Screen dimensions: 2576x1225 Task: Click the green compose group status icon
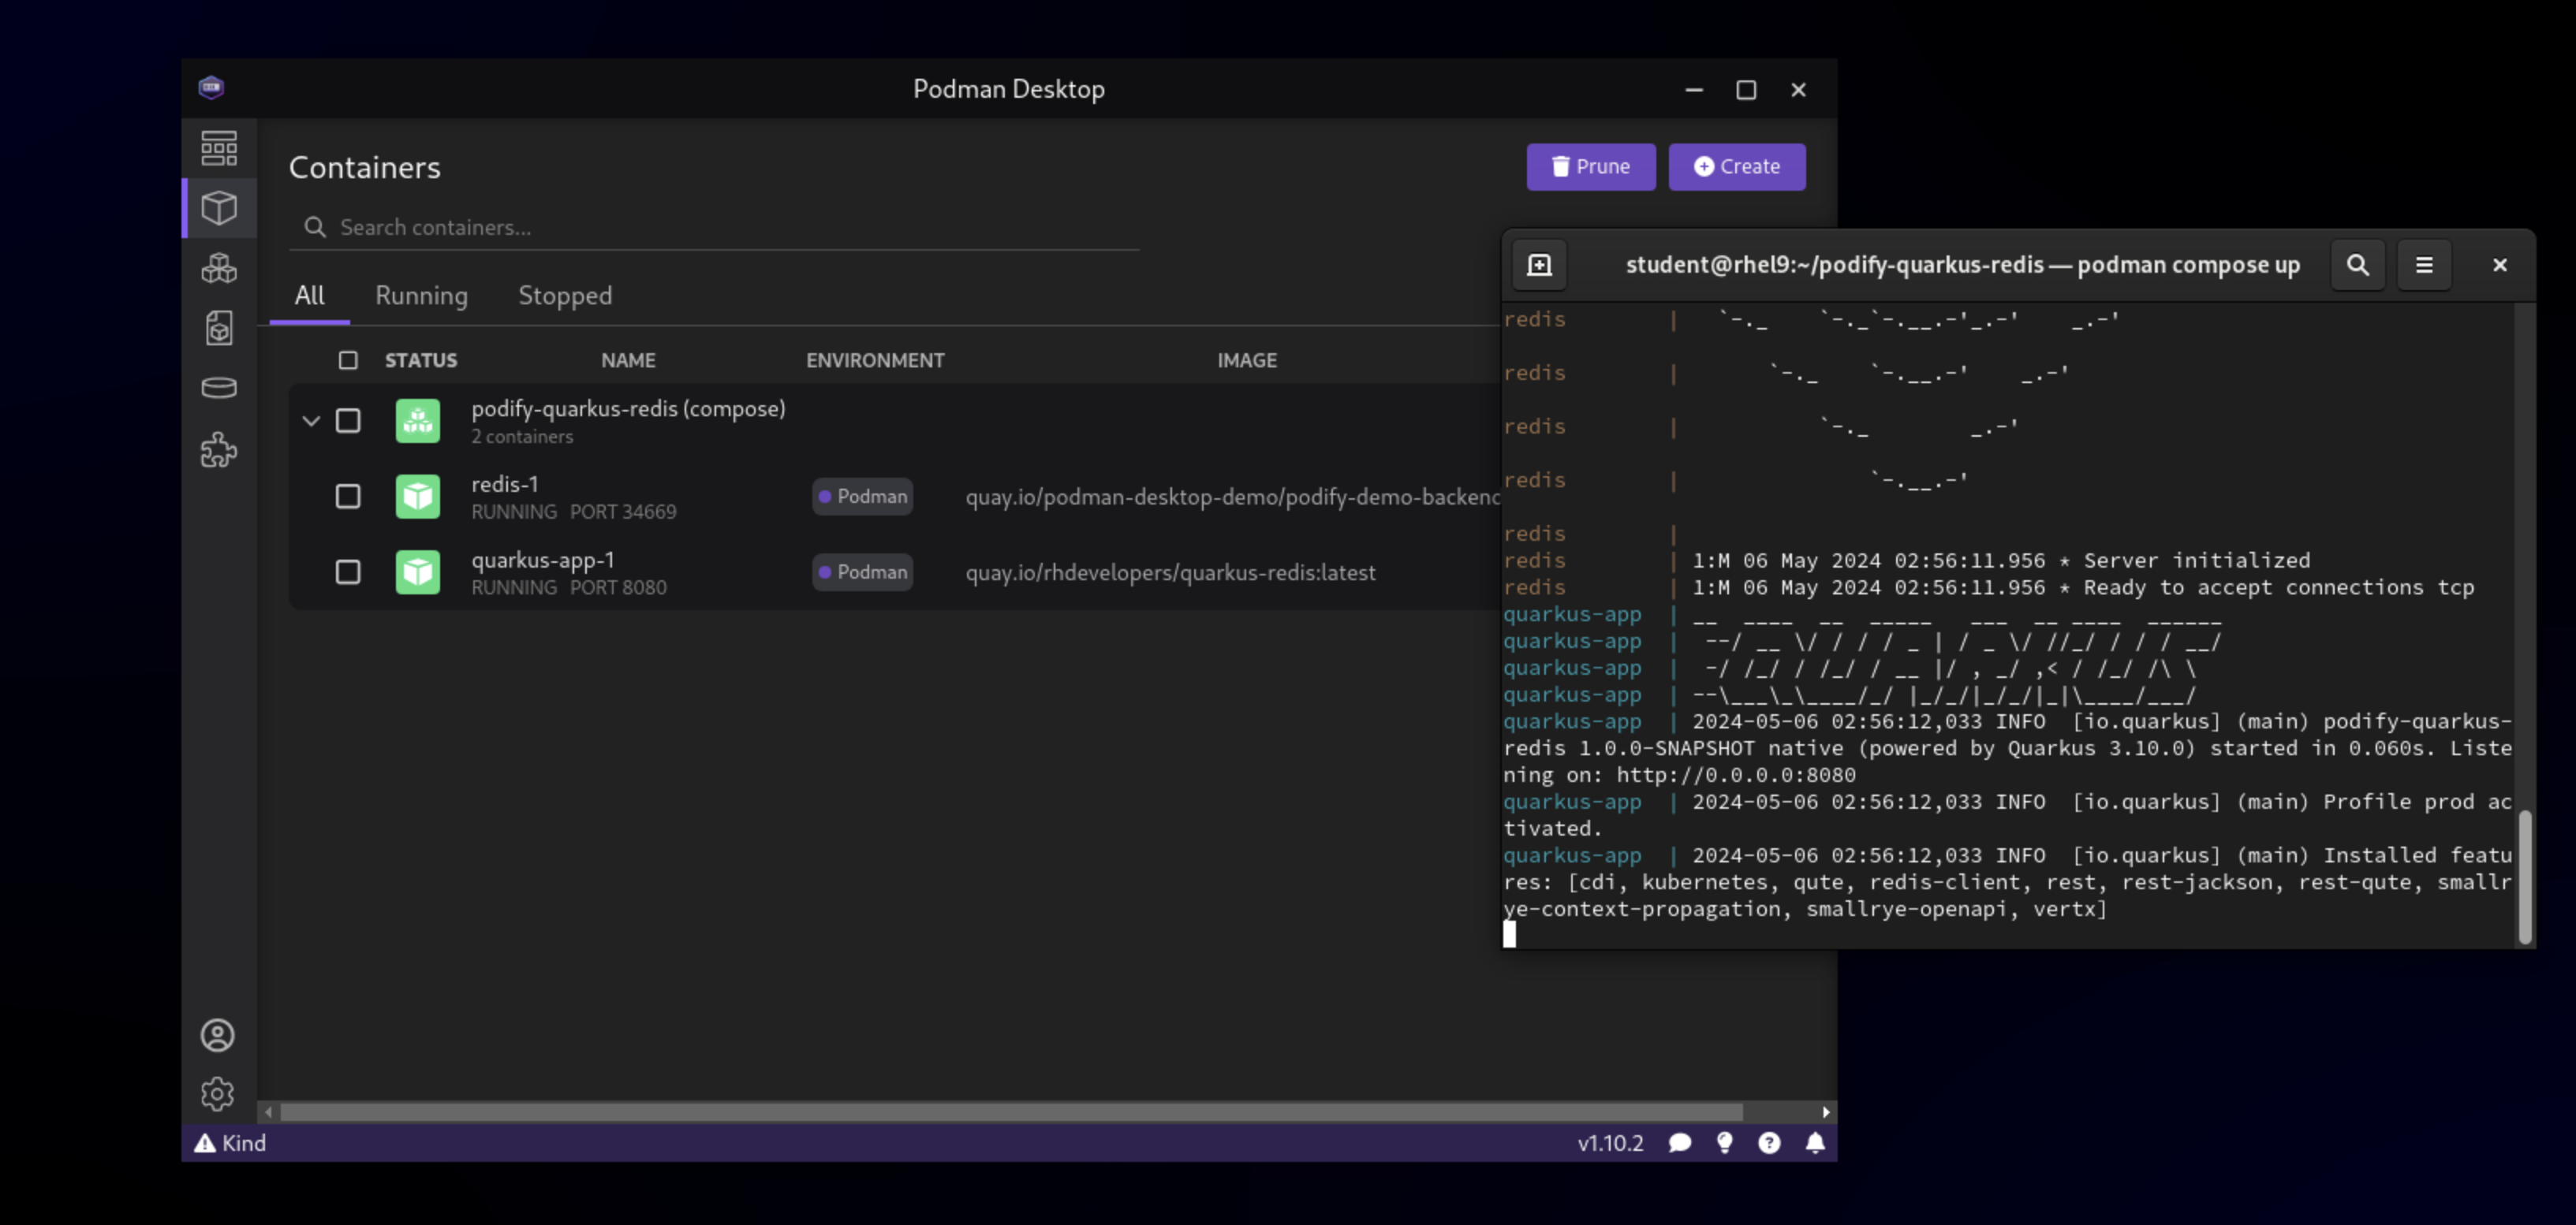[x=418, y=421]
